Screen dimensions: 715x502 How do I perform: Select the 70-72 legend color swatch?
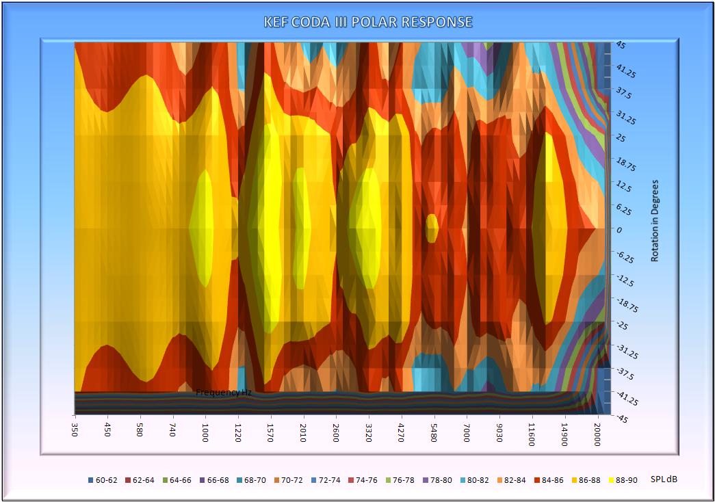coord(277,480)
